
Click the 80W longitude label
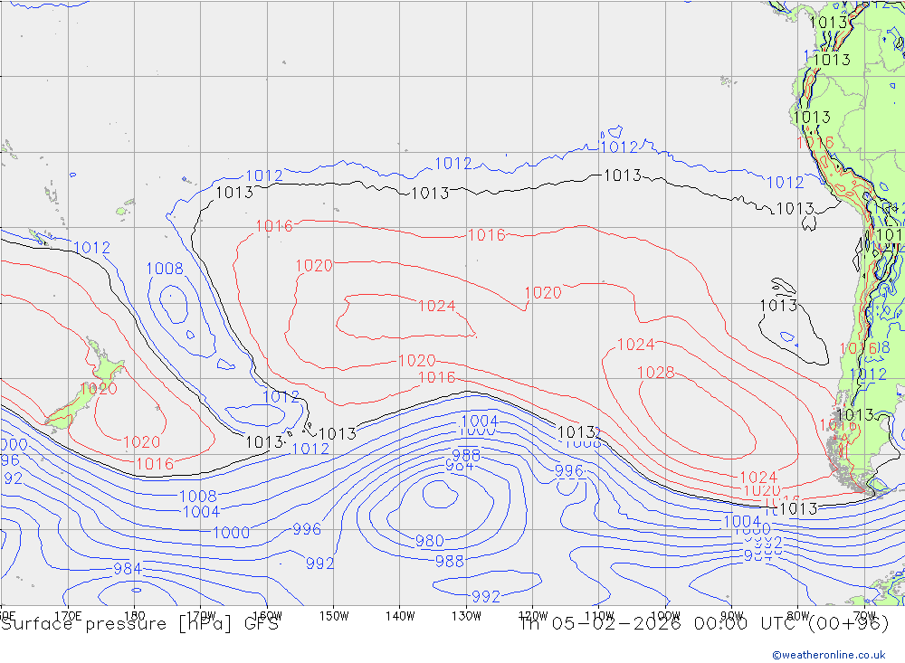tap(798, 616)
